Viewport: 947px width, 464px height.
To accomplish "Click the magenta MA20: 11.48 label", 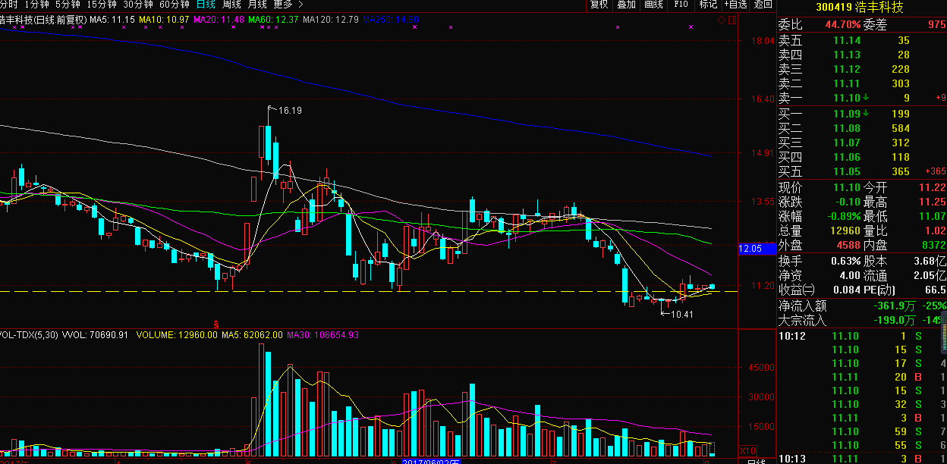I will click(219, 18).
